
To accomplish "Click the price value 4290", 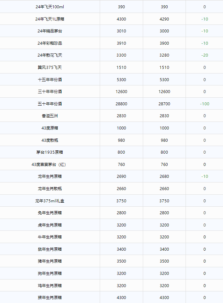I will pos(164,19).
